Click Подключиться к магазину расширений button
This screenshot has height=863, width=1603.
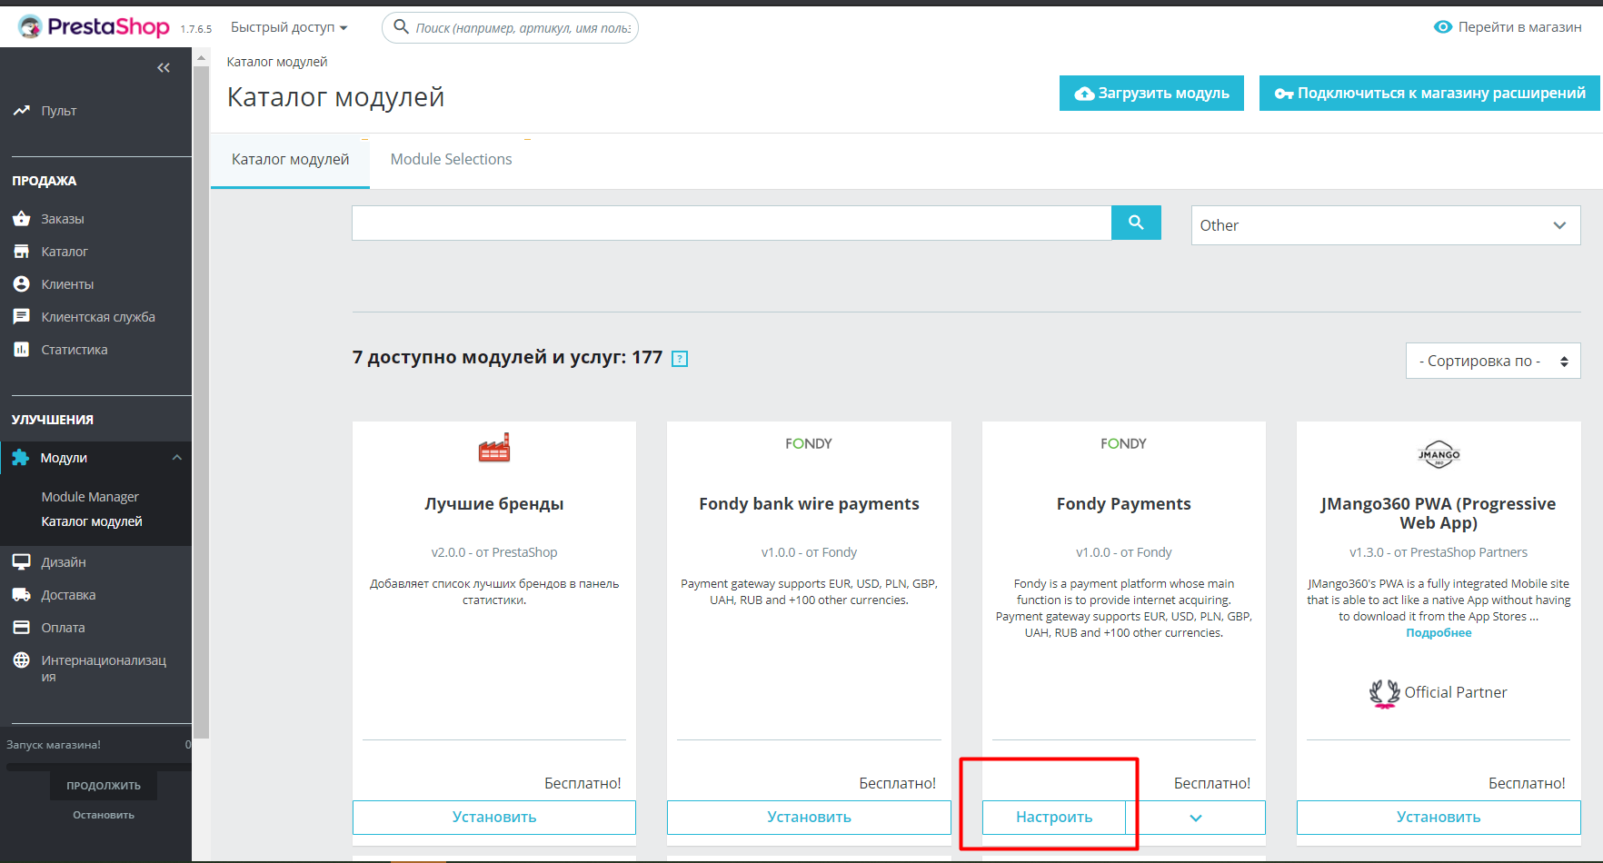(x=1429, y=94)
